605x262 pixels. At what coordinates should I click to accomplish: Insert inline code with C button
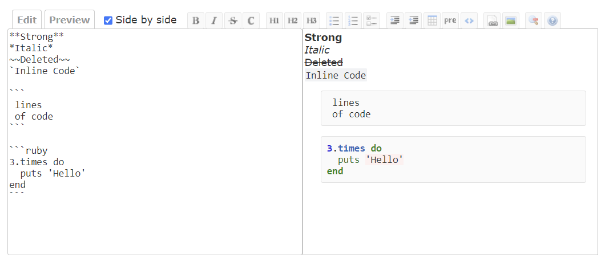251,21
